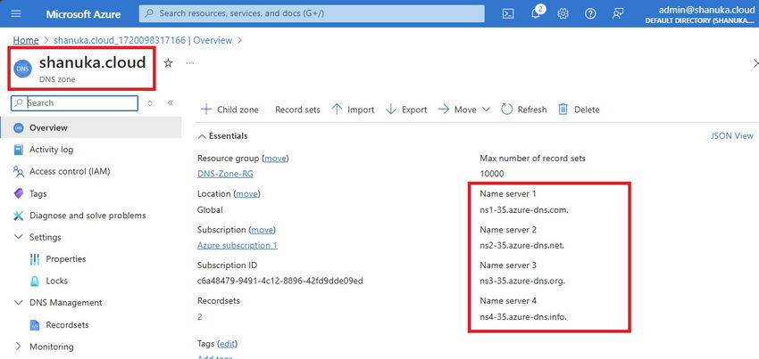The width and height of the screenshot is (759, 359).
Task: Open the ellipsis more options next to title
Action: click(x=189, y=63)
